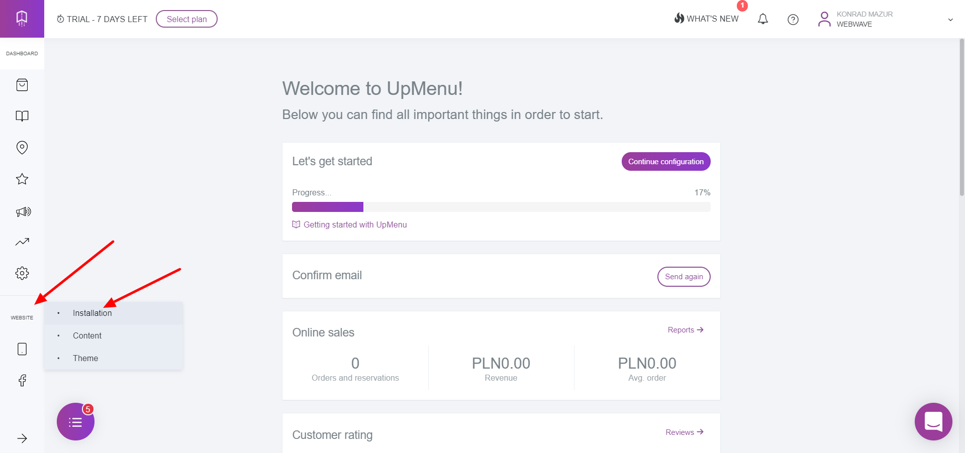This screenshot has width=965, height=453.
Task: Select Theme from the Website submenu
Action: 85,358
